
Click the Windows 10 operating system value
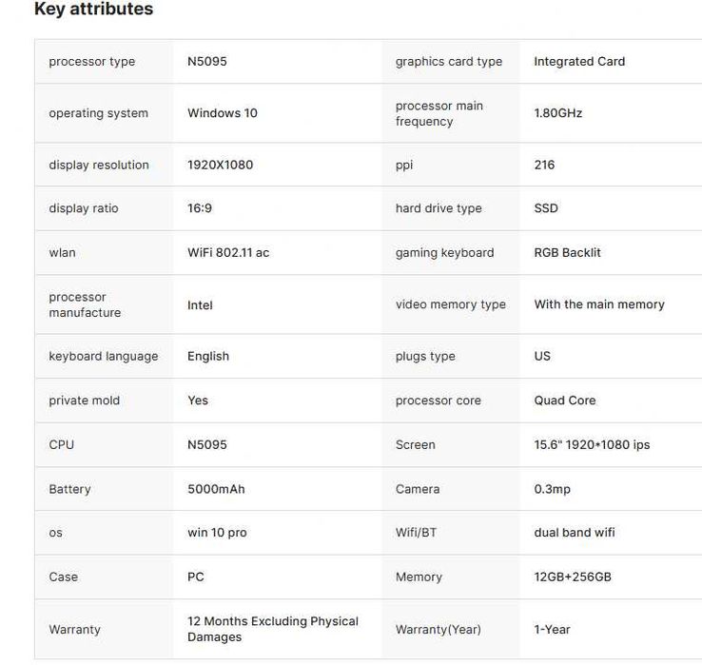(x=222, y=113)
